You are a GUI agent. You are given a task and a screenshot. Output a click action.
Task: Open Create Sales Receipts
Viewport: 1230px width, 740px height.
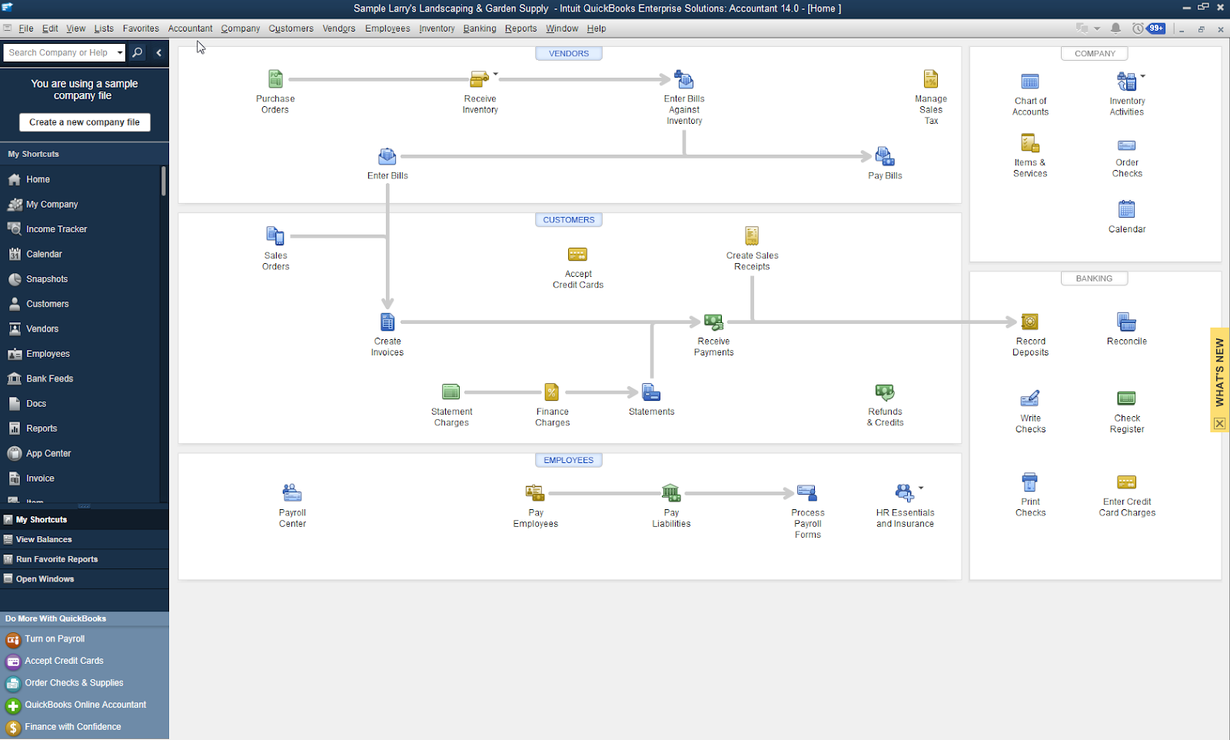[752, 235]
